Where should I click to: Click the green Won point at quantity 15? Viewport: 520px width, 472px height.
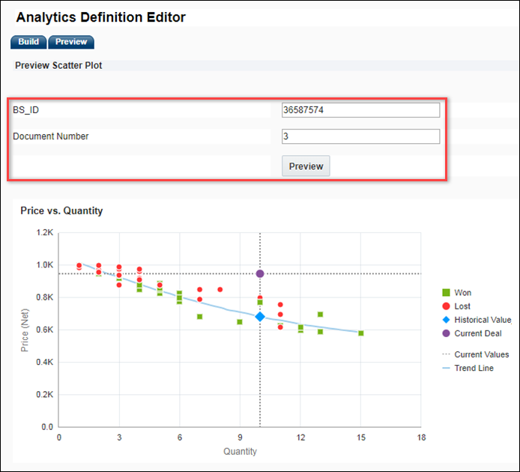(361, 333)
